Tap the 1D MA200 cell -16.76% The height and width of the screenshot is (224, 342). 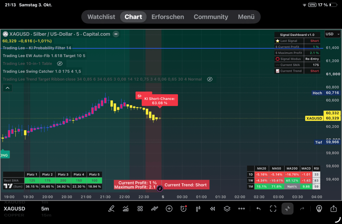tap(292, 174)
